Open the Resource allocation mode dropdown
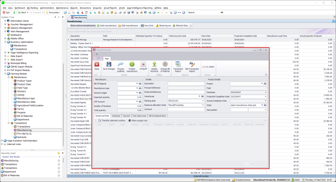336x182 pixels. pyautogui.click(x=203, y=105)
